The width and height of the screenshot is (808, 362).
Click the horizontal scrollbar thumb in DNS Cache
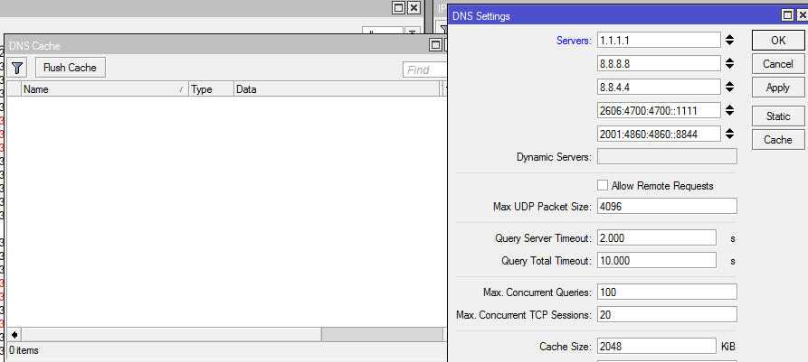(172, 335)
